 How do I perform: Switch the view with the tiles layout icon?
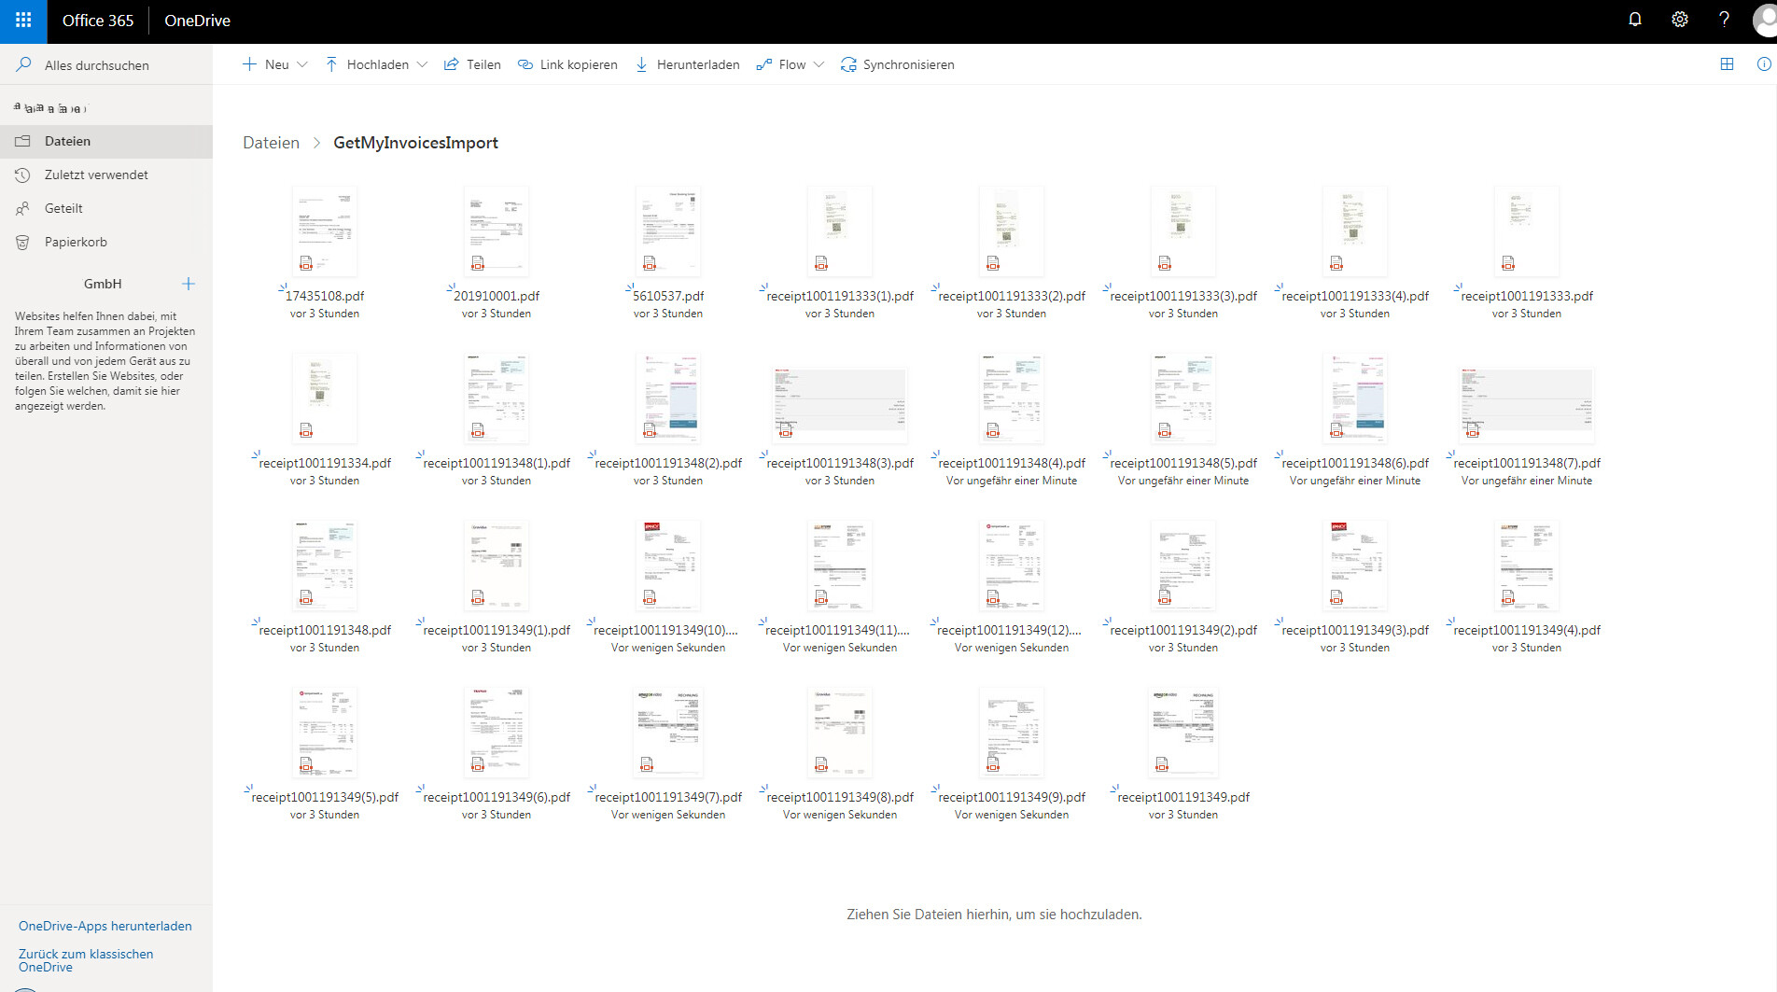(1727, 64)
